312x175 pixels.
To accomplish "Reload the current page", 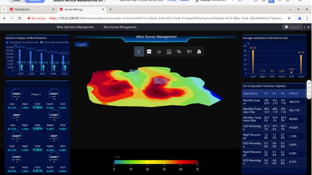I will click(x=20, y=18).
